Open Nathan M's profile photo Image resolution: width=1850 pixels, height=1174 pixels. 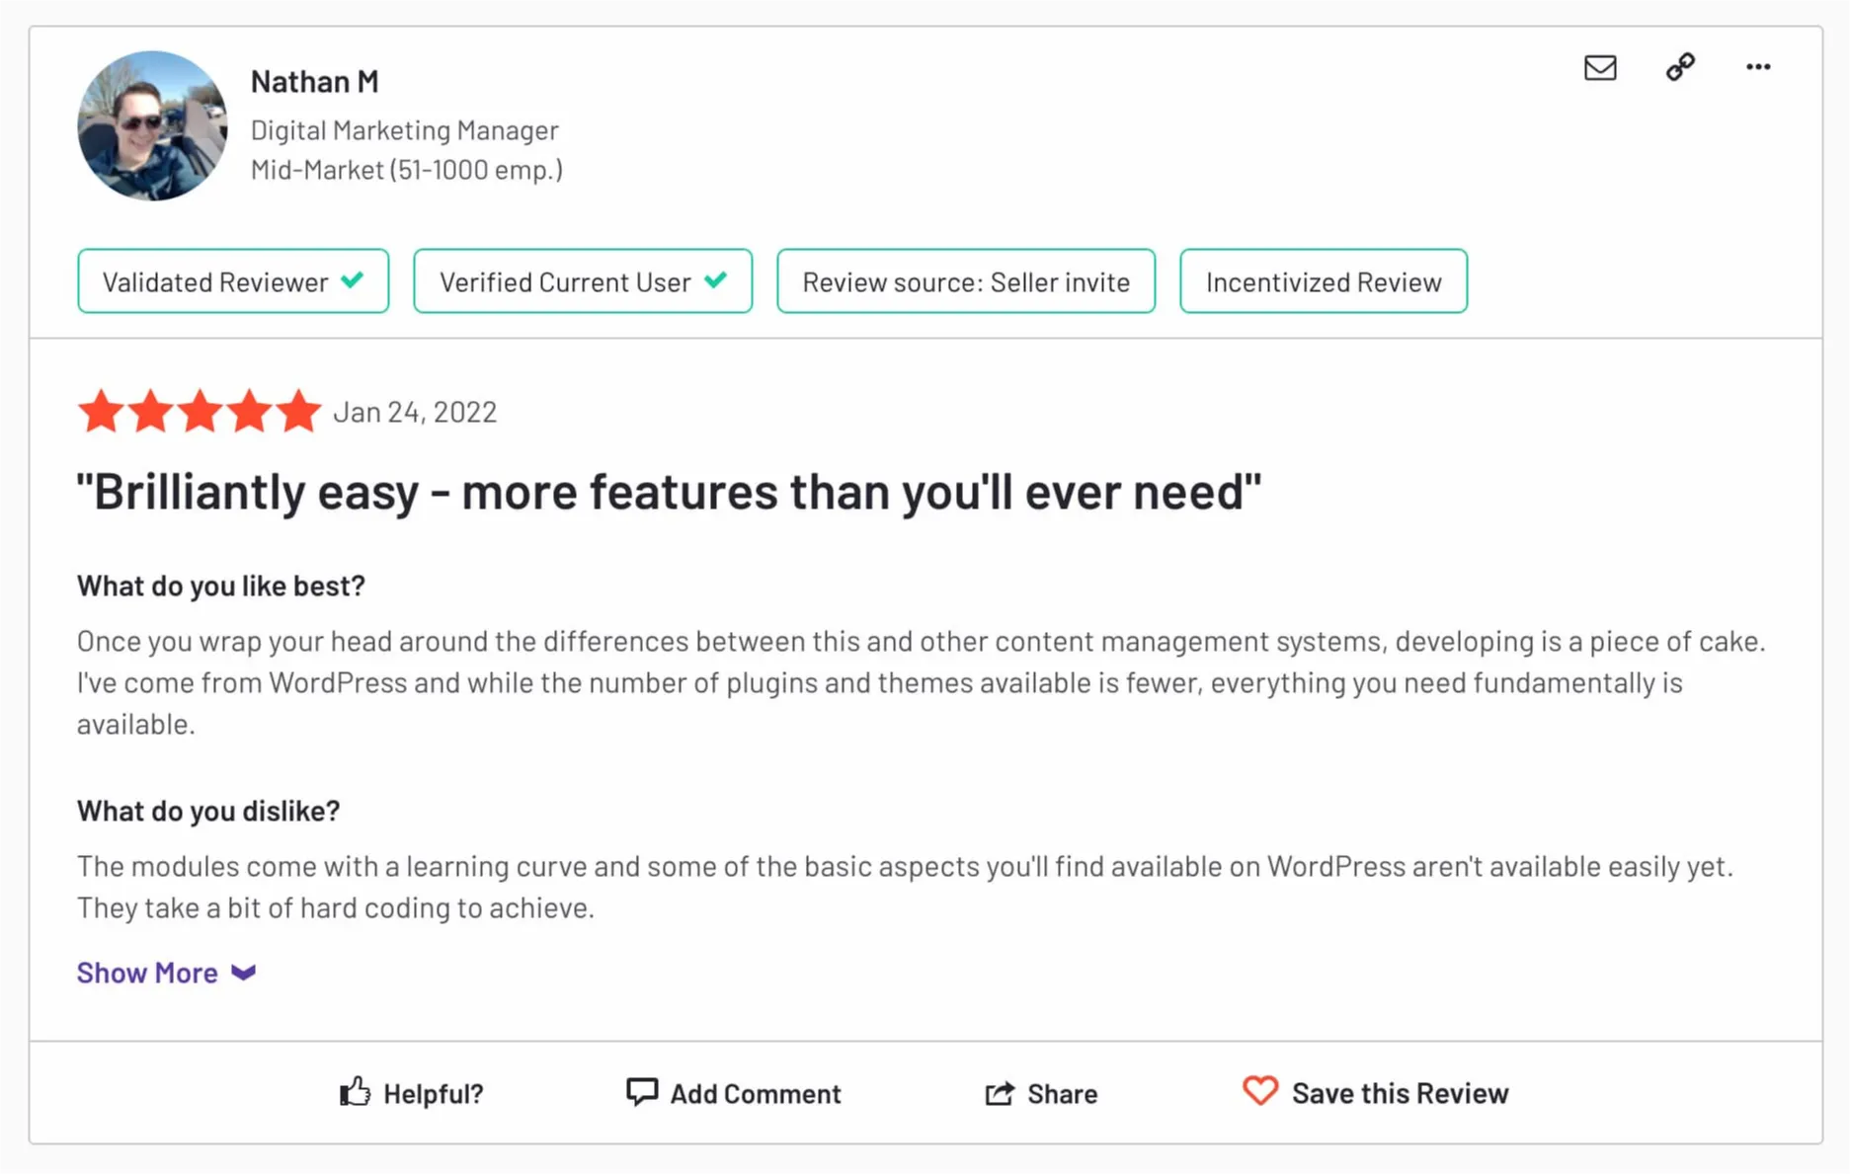[x=152, y=126]
